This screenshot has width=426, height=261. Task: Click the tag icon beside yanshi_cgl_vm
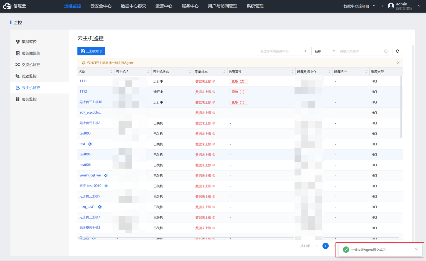[x=106, y=175]
